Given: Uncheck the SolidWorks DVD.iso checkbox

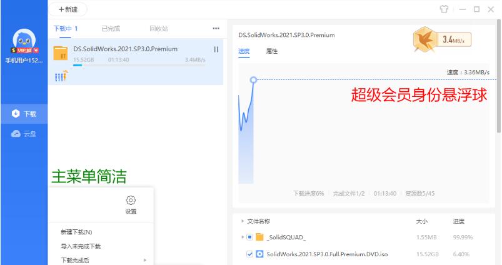Looking at the screenshot, I should click(249, 254).
